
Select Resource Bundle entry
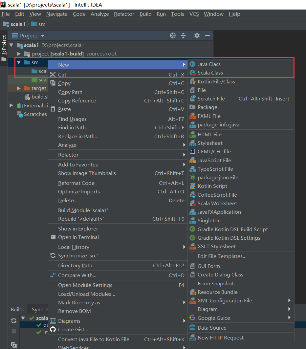241,292
